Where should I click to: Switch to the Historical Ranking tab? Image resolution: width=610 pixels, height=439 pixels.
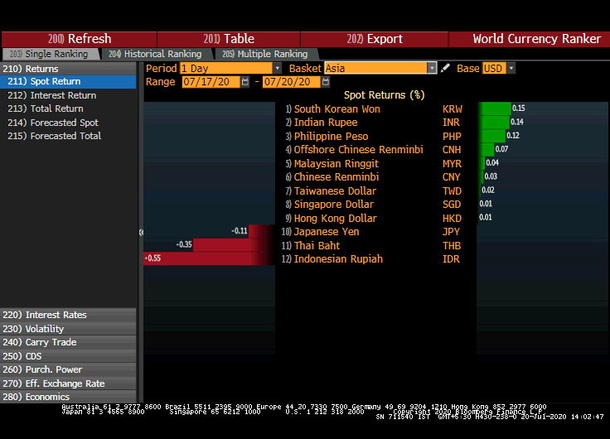pyautogui.click(x=155, y=54)
